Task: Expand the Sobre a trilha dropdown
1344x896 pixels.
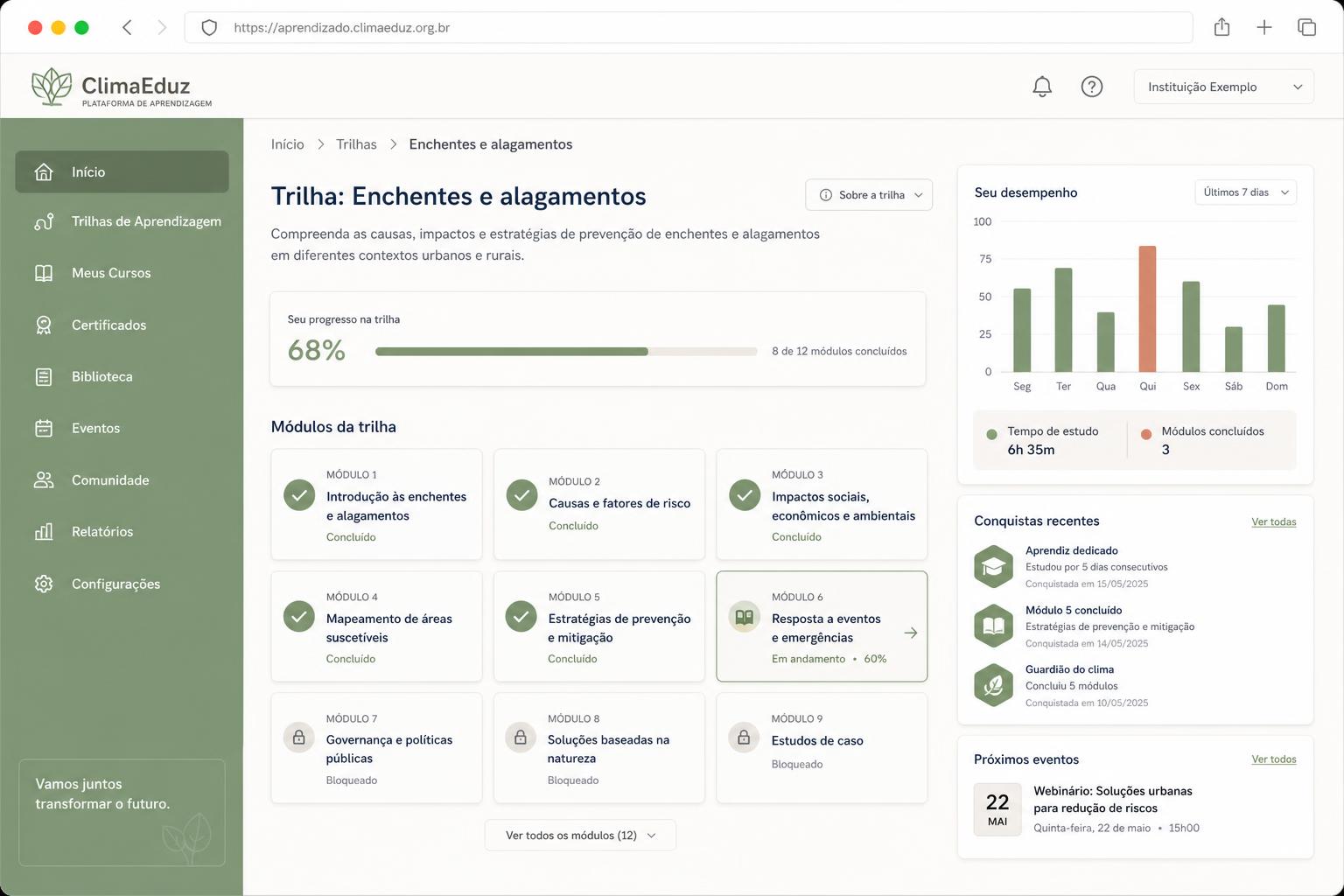Action: [x=869, y=195]
